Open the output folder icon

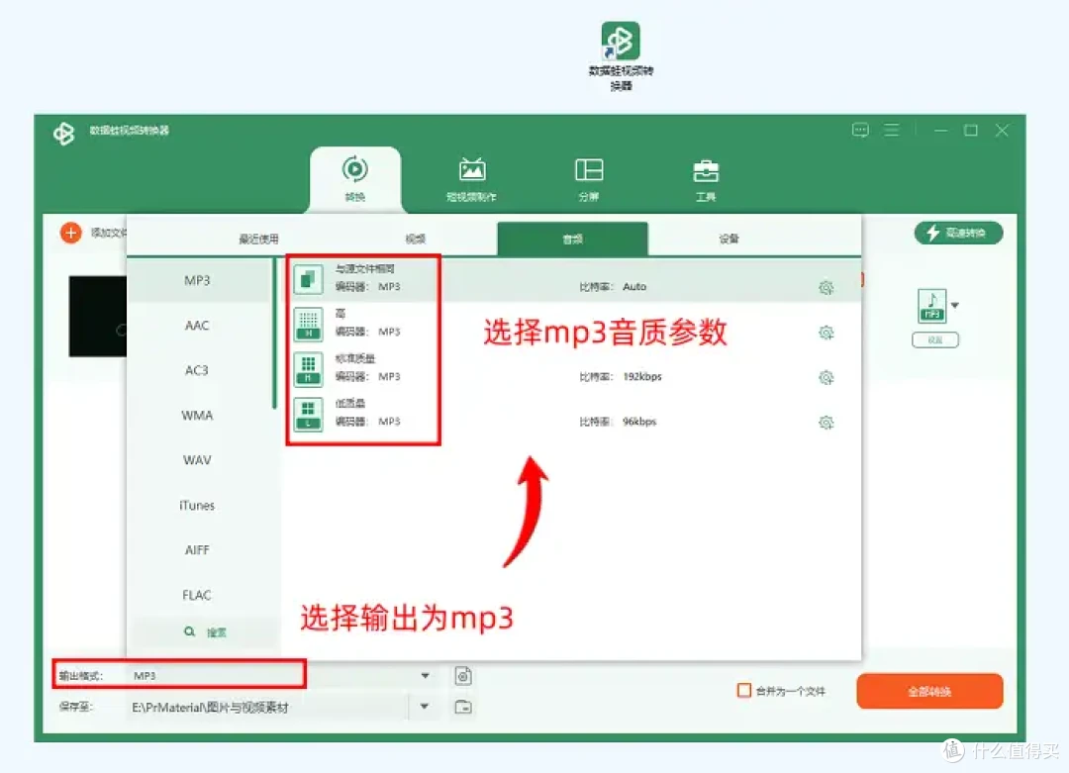(463, 707)
